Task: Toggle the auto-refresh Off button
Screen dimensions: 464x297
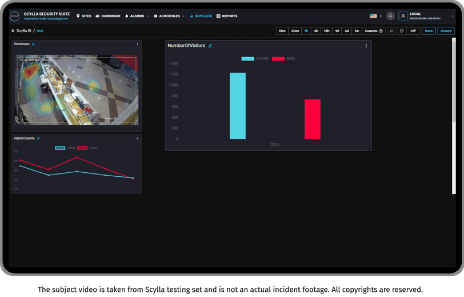Action: click(x=413, y=31)
